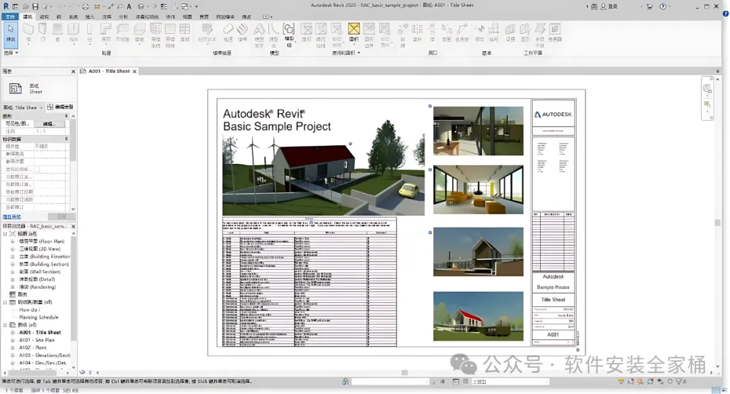Viewport: 730px width, 394px height.
Task: Select the Model Text tool
Action: (x=259, y=35)
